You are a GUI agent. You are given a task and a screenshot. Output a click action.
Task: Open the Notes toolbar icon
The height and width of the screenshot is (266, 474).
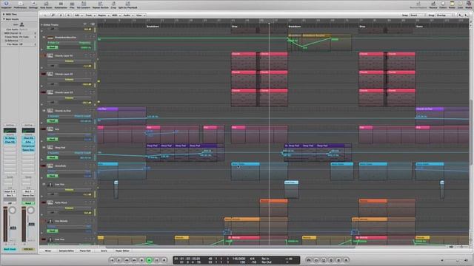pos(452,4)
